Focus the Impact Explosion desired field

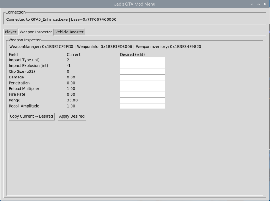click(142, 65)
